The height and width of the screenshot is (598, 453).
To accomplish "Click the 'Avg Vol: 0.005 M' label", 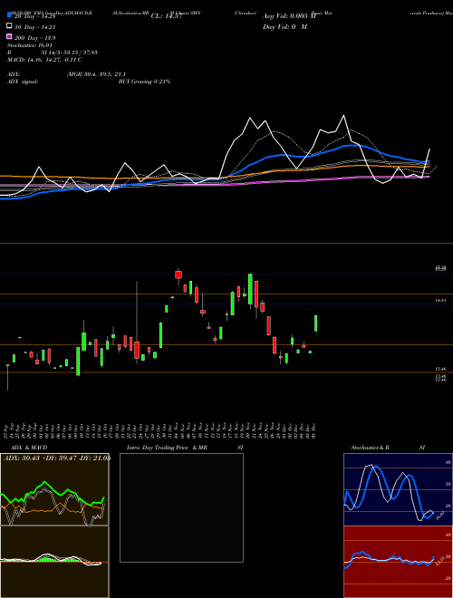I will pos(289,16).
